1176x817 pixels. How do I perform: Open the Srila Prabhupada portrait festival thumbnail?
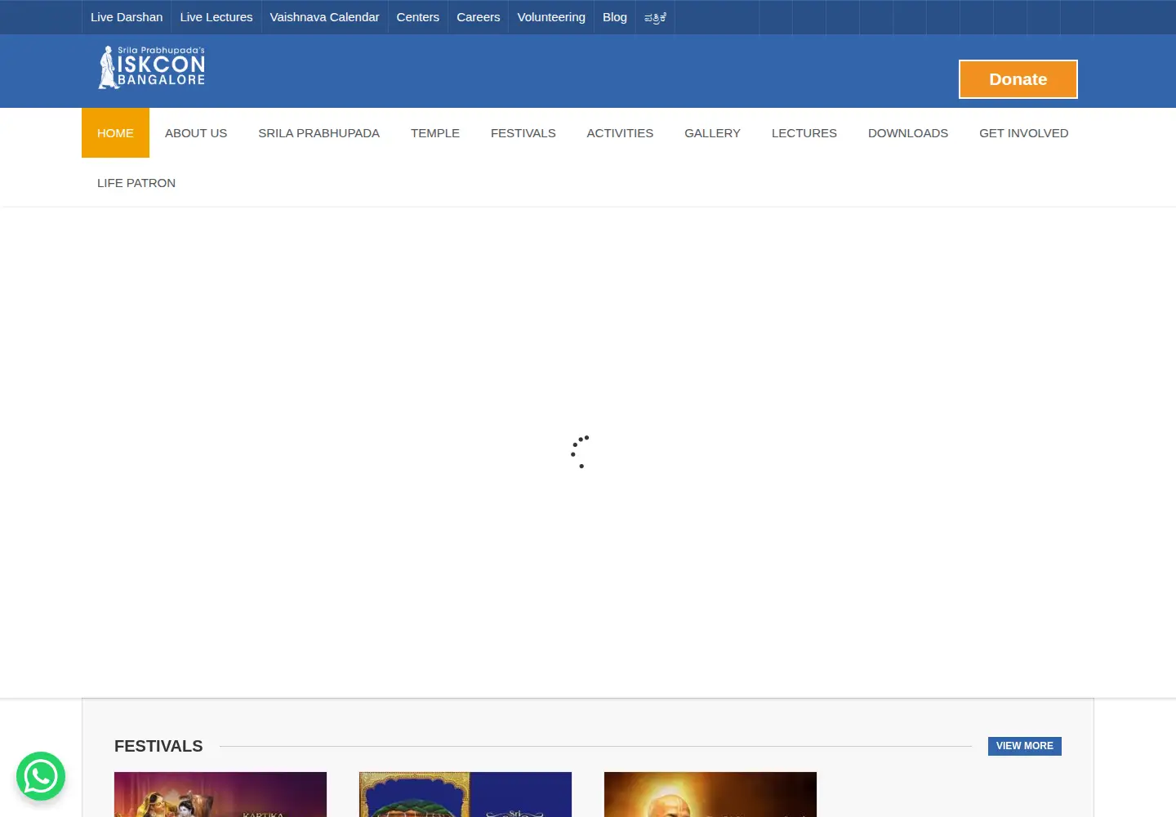710,794
